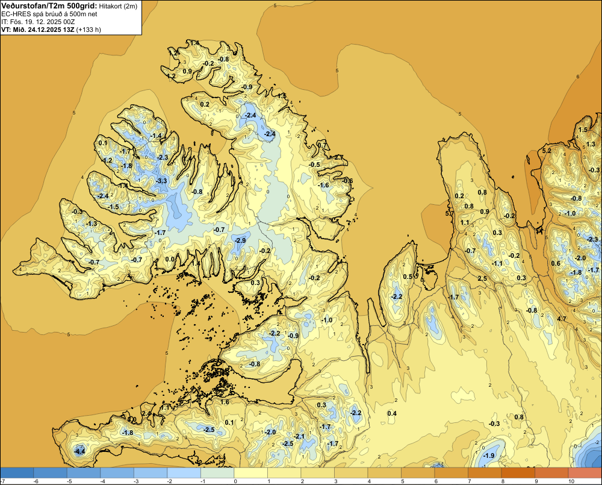Screen dimensions: 602x485
Task: Click the -3.3 temperature value
Action: (161, 181)
